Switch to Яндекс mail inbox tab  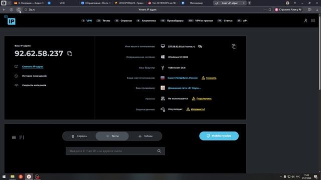pos(29,3)
